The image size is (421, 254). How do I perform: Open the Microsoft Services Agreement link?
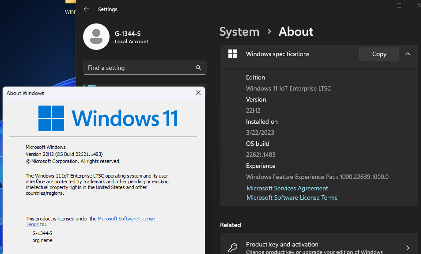click(287, 188)
